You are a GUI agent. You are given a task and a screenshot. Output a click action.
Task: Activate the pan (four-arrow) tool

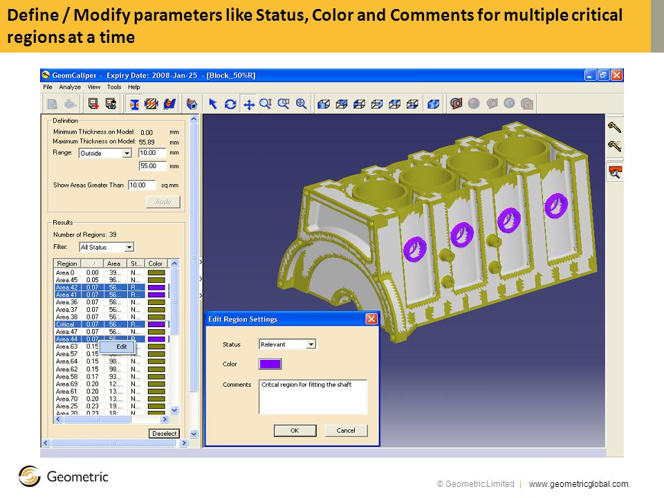click(249, 104)
